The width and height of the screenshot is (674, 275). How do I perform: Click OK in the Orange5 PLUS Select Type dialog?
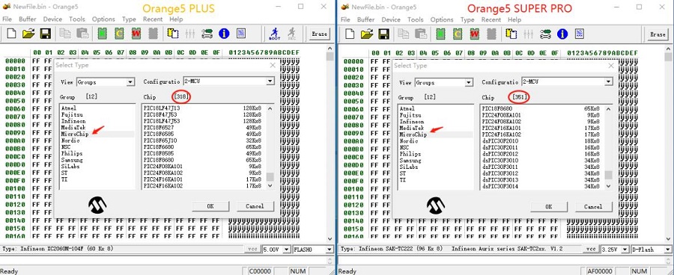tap(210, 206)
